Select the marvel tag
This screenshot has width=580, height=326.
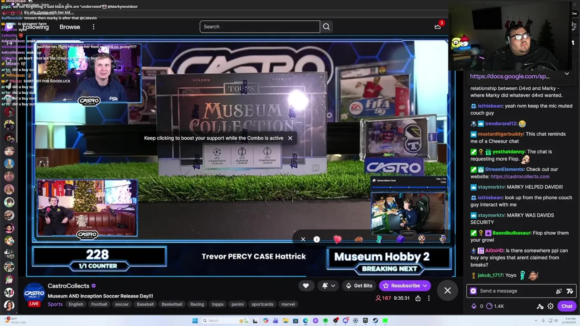coord(288,304)
